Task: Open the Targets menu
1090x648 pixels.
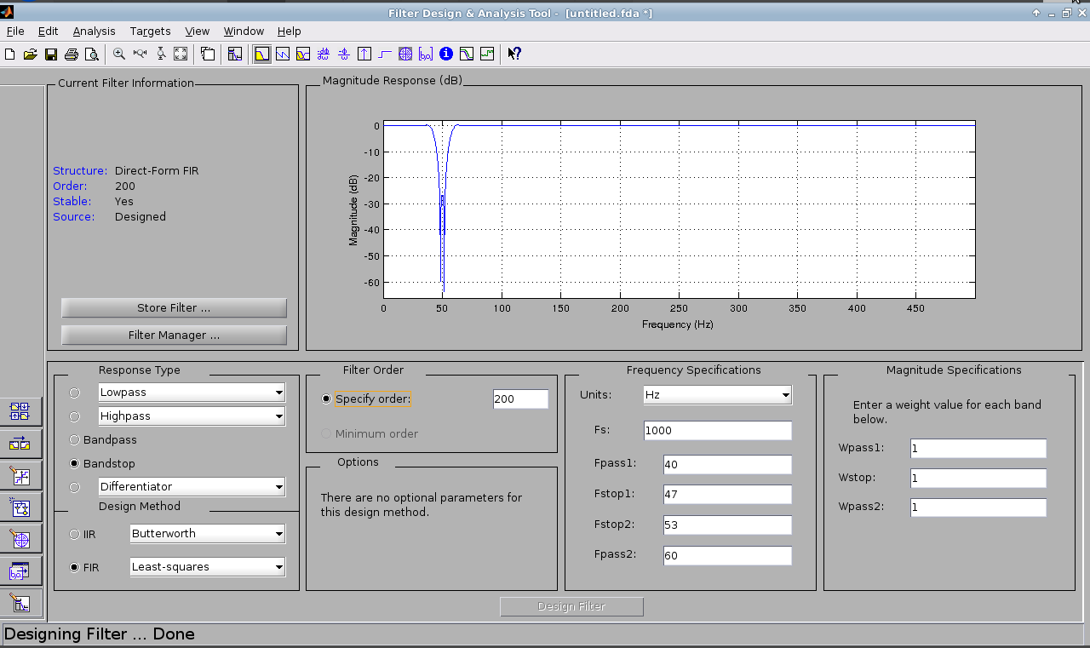Action: click(150, 31)
